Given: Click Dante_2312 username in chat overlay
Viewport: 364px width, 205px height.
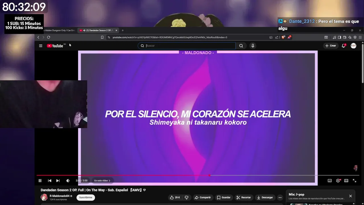Looking at the screenshot, I should click(x=302, y=21).
